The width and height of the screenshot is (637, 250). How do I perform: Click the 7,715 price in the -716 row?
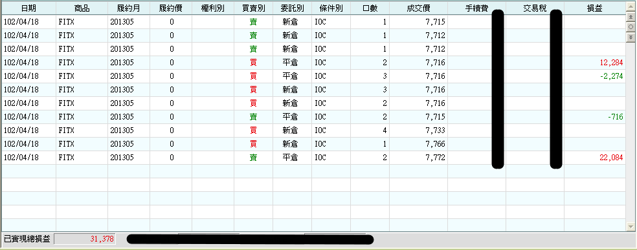[x=436, y=117]
